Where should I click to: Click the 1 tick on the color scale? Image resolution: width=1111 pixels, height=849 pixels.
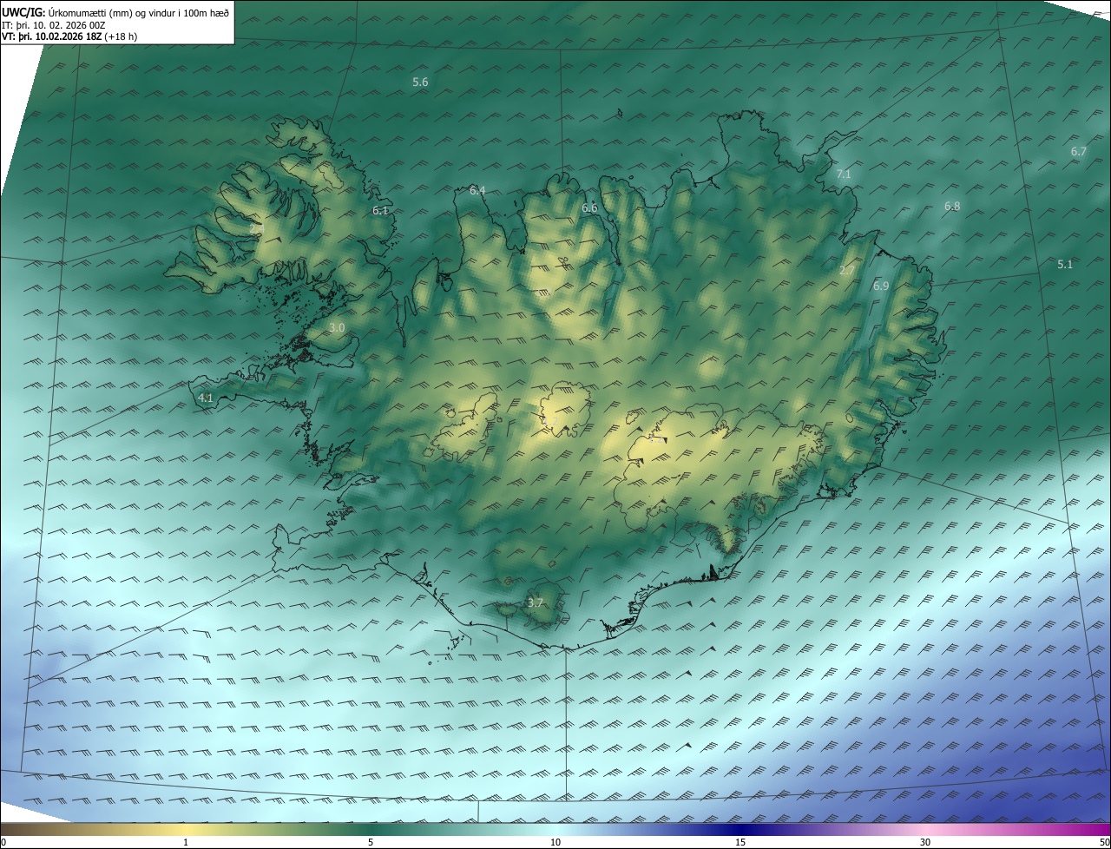tap(186, 842)
